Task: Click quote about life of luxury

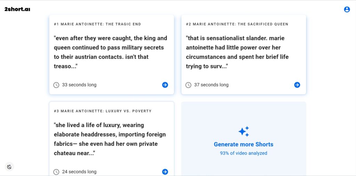Action: tap(110, 139)
